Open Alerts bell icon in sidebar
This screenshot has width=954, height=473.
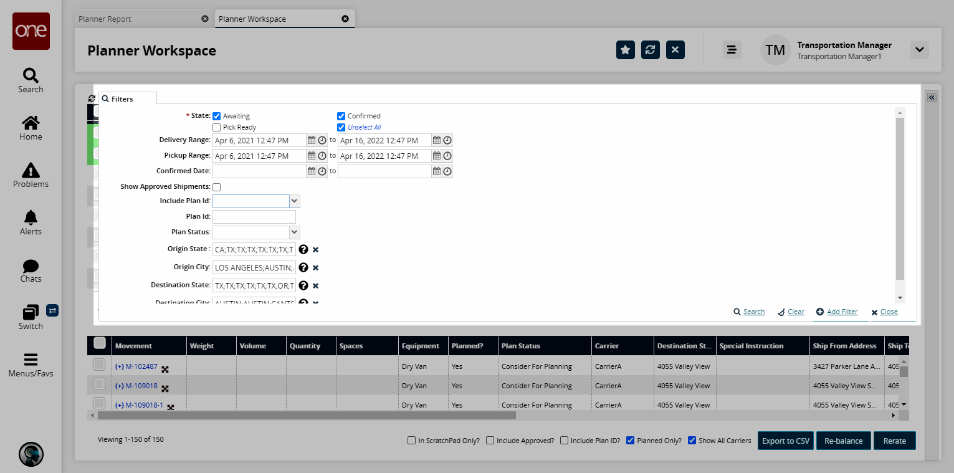[x=31, y=217]
